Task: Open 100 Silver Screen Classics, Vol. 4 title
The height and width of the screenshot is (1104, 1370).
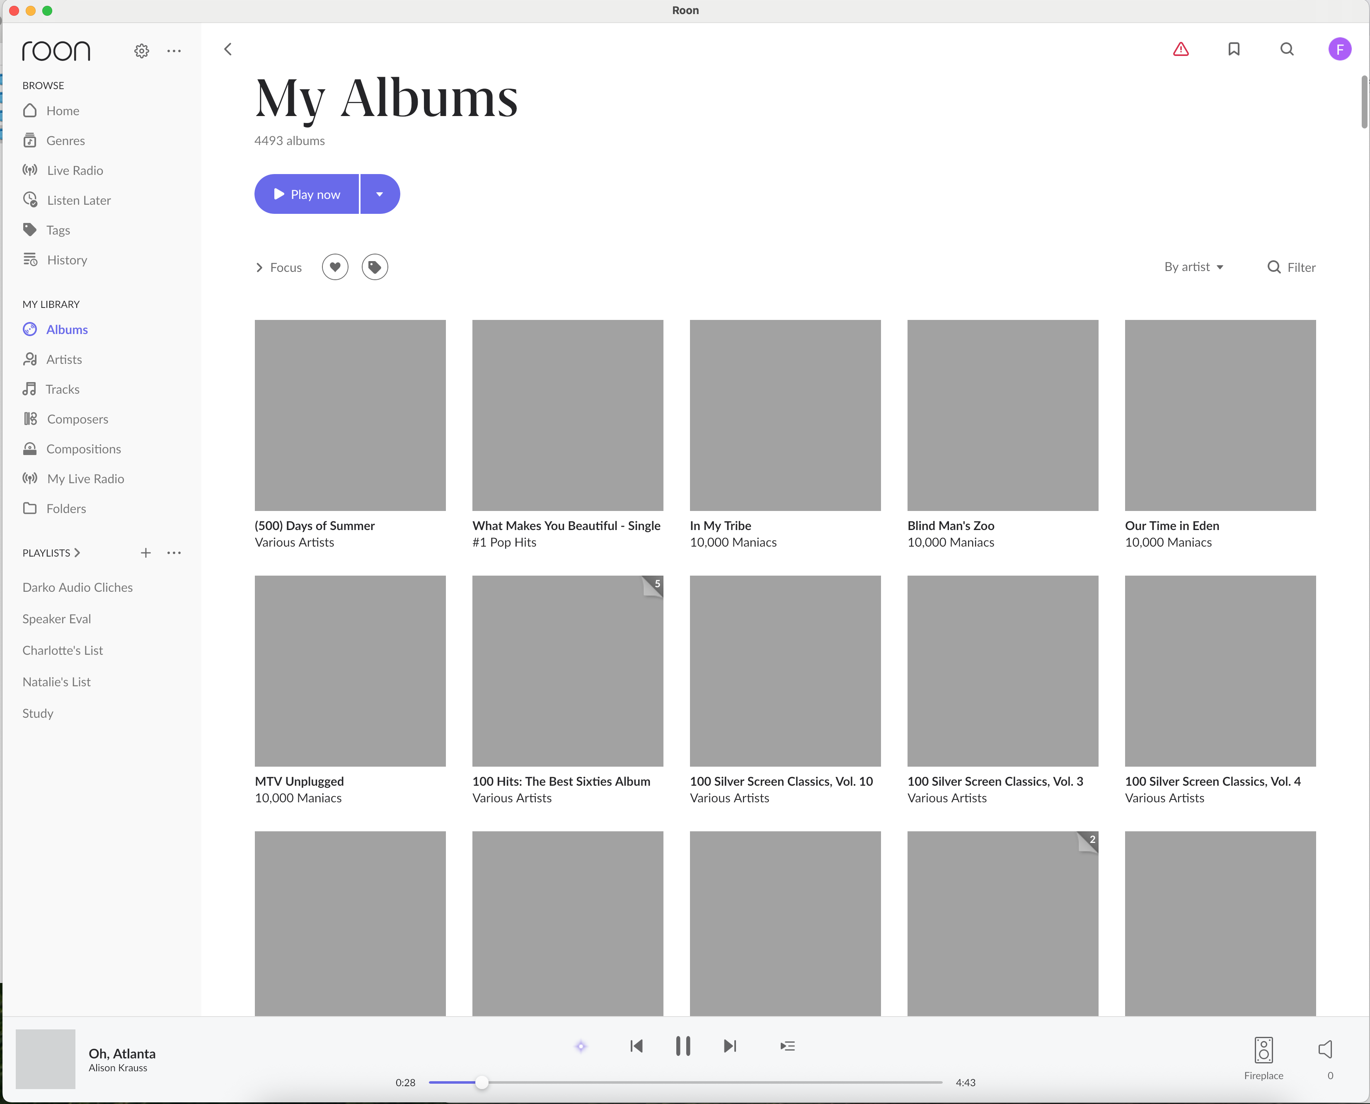Action: [x=1213, y=782]
